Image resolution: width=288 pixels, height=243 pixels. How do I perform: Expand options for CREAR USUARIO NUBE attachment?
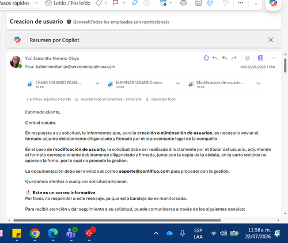[x=97, y=83]
